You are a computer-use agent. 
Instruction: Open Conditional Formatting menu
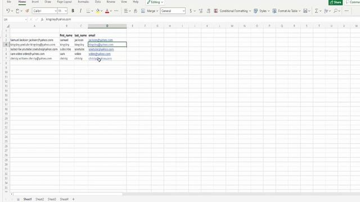(x=232, y=11)
